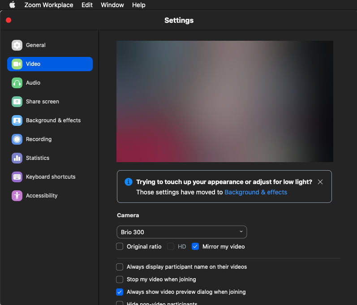
Task: Click the Background & effects portrait icon
Action: (x=17, y=120)
